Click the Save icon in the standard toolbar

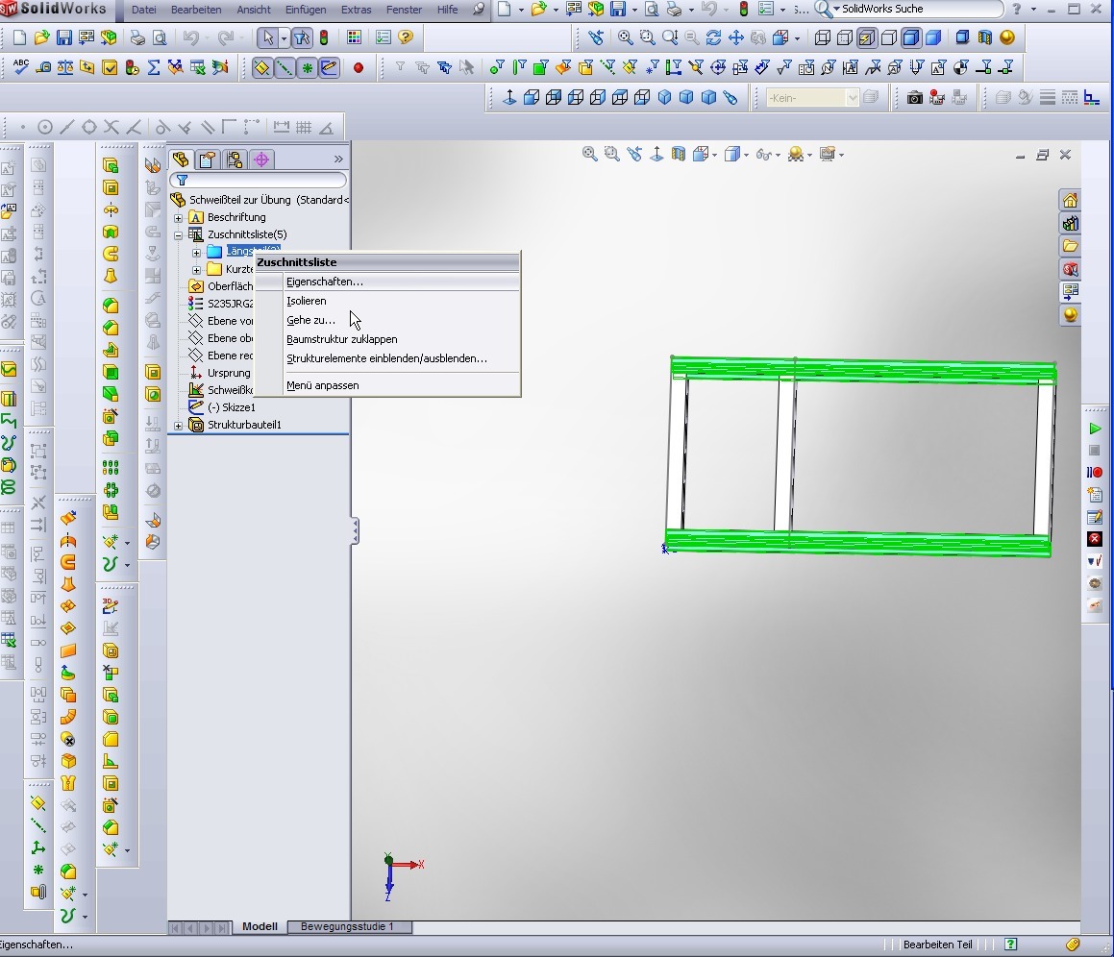pyautogui.click(x=64, y=37)
